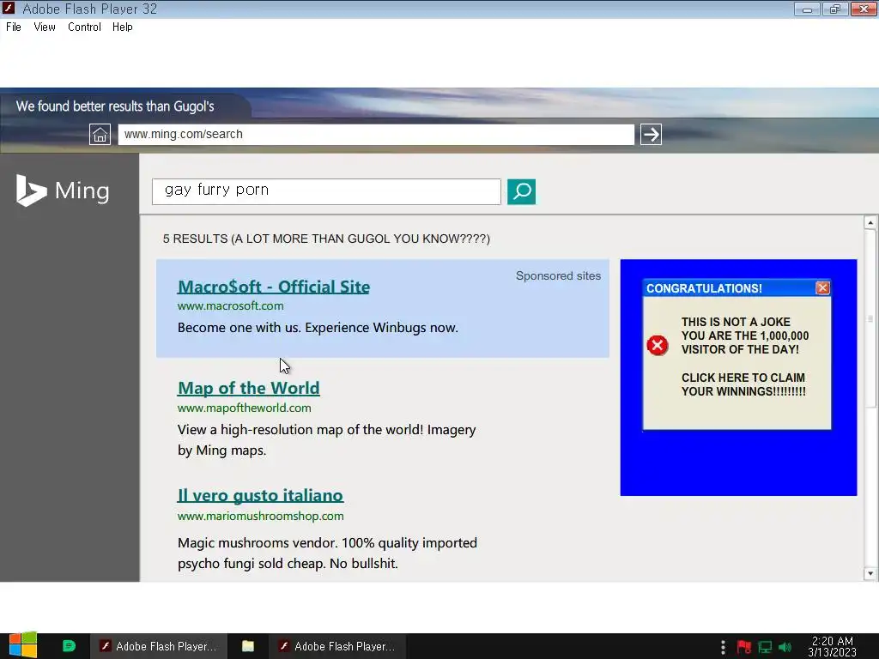
Task: Click the Ming logo in sidebar
Action: 63,190
